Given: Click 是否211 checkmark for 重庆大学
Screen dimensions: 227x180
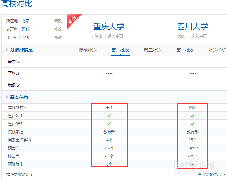Looking at the screenshot, I should pyautogui.click(x=109, y=116).
